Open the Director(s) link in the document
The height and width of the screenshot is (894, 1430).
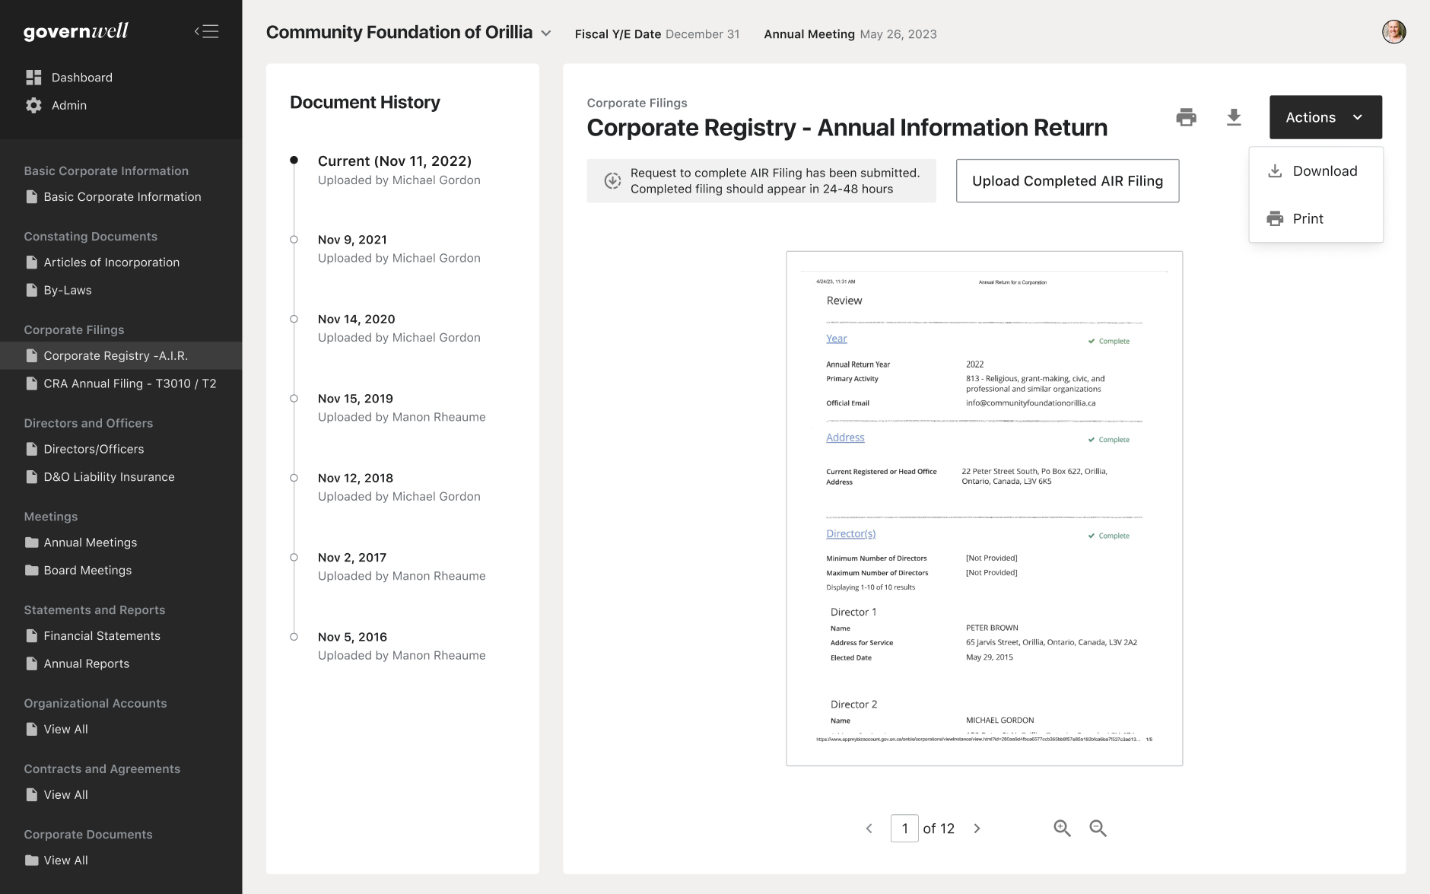pos(850,534)
